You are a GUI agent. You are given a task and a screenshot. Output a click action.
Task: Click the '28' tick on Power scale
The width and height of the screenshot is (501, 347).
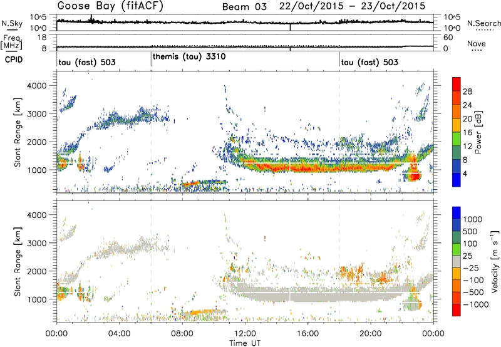(x=467, y=91)
